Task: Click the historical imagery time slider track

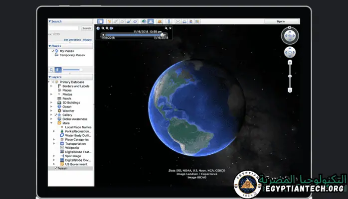Action: (x=133, y=34)
